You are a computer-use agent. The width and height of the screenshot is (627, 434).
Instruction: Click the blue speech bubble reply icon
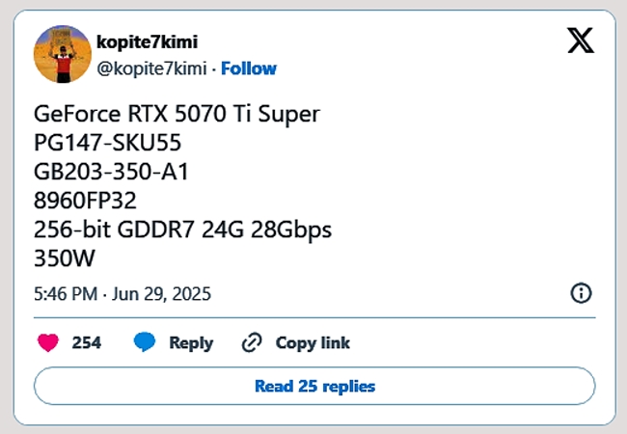tap(145, 342)
